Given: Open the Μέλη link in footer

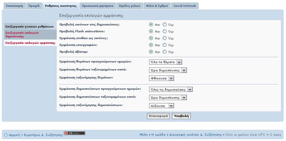Looking at the screenshot, I should click(143, 135).
